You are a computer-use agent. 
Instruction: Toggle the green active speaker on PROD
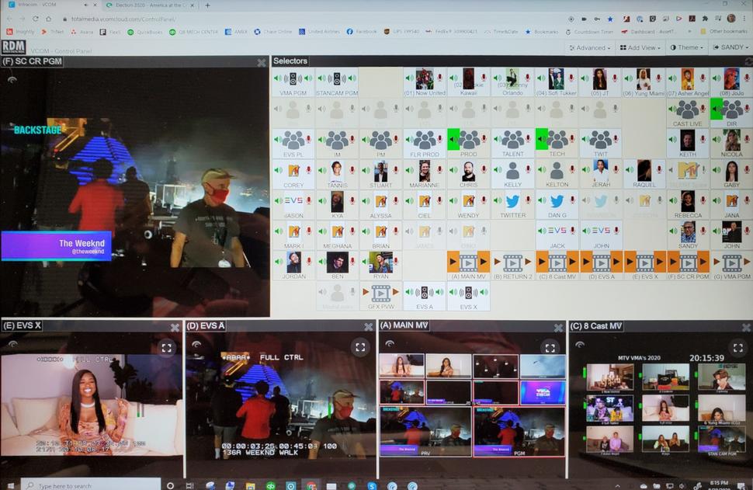[x=453, y=140]
